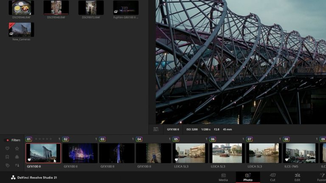
Task: Click 'ILCE-7M5' label under thumbnail 08
Action: pos(291,166)
